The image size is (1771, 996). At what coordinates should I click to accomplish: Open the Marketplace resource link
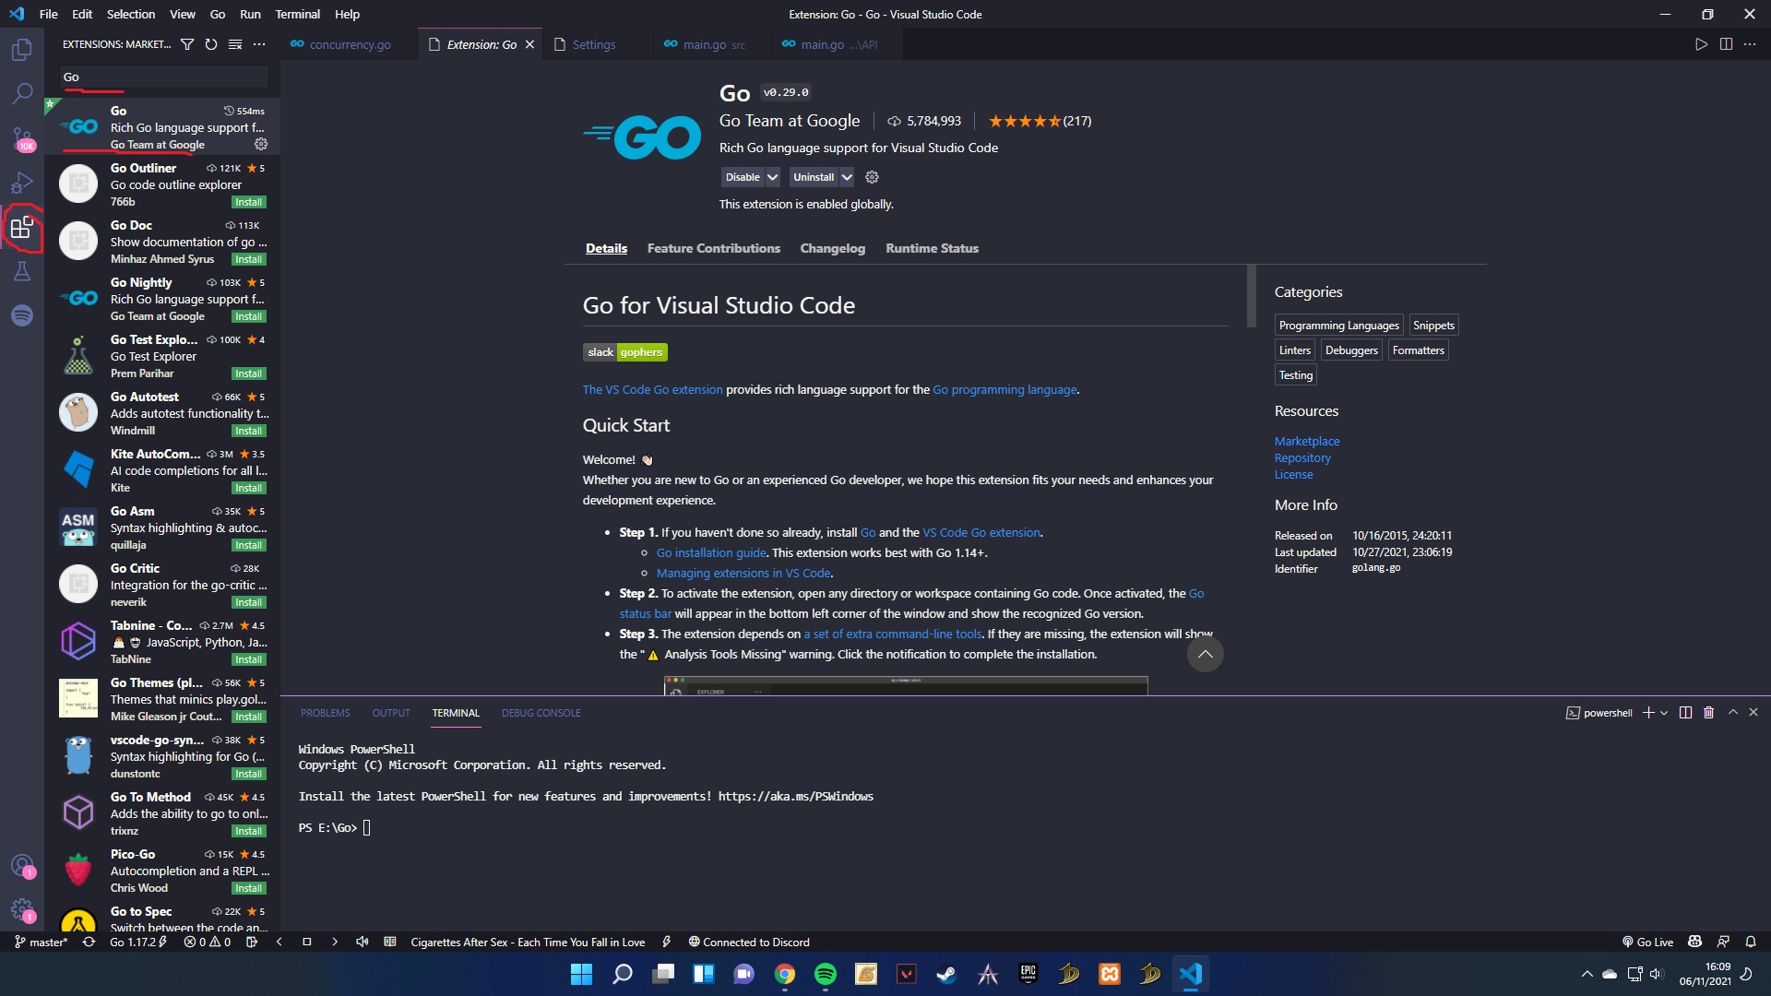1306,441
